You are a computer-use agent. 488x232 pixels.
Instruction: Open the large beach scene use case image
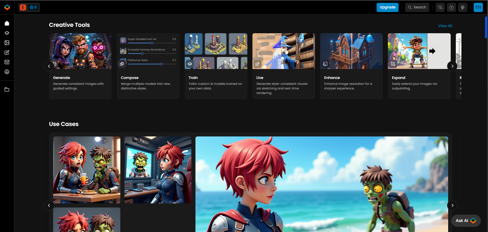click(322, 184)
